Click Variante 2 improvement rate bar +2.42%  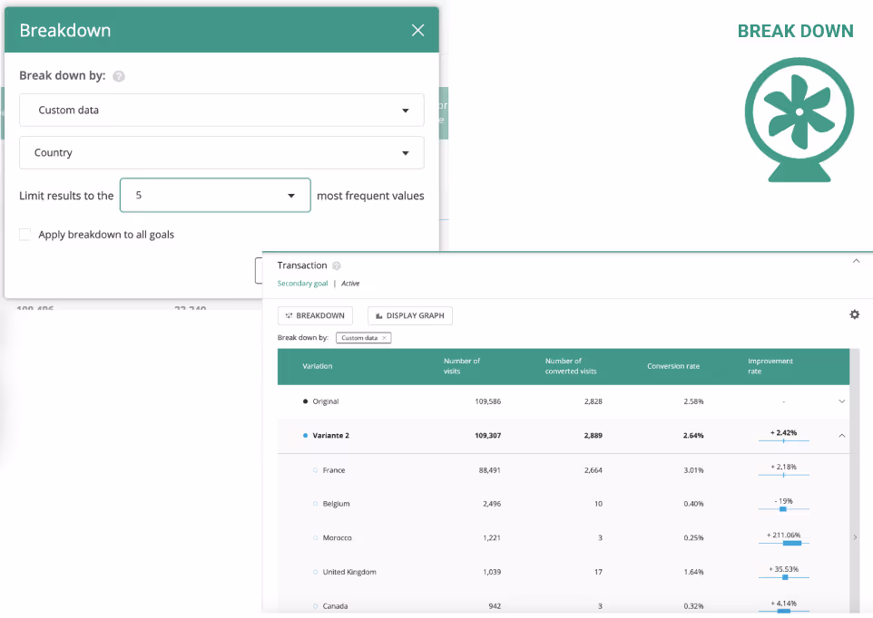pyautogui.click(x=783, y=440)
